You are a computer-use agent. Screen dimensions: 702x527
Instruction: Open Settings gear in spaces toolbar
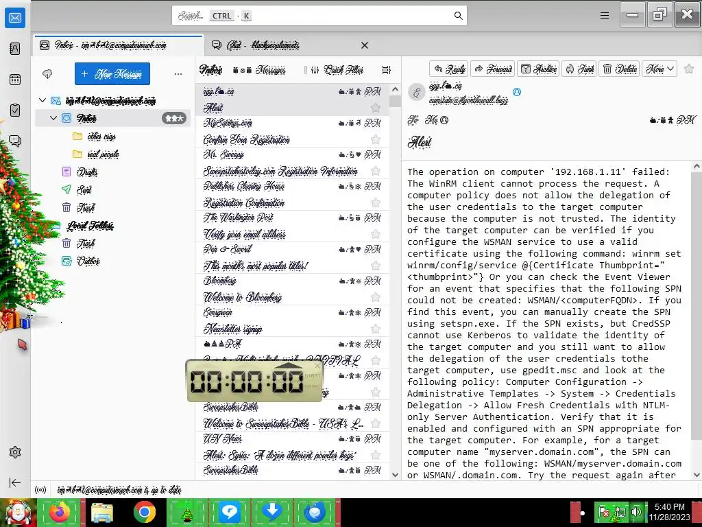15,452
